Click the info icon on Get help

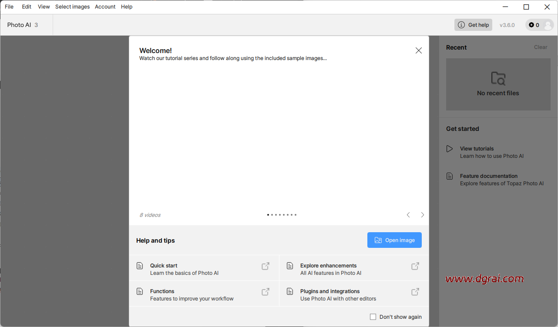(461, 25)
